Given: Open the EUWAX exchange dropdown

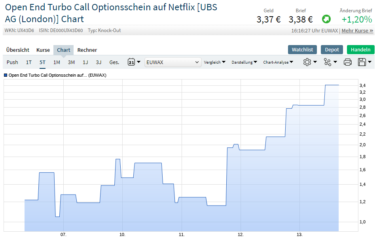Looking at the screenshot, I should tap(173, 62).
